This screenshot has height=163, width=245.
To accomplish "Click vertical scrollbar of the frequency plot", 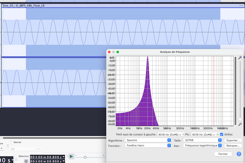I will click(x=236, y=91).
